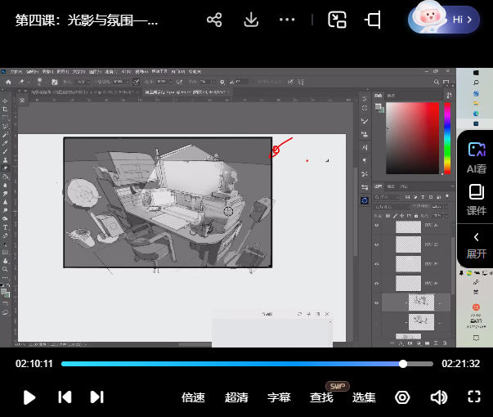493x417 pixels.
Task: Open the 选集 episode list
Action: pos(364,397)
